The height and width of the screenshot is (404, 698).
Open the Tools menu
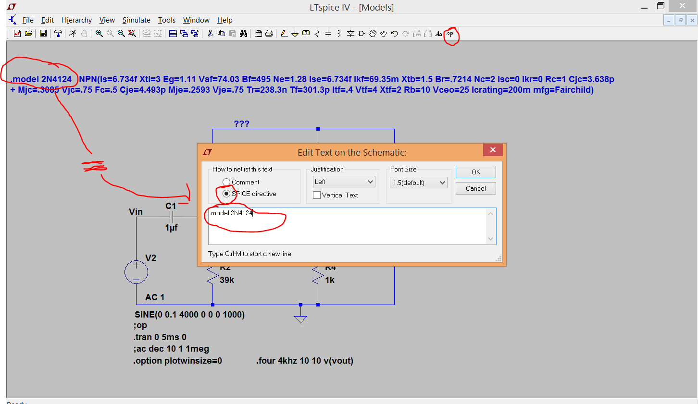[167, 20]
